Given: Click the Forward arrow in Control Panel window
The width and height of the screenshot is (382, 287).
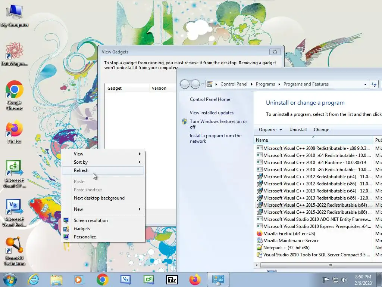Looking at the screenshot, I should (x=195, y=84).
